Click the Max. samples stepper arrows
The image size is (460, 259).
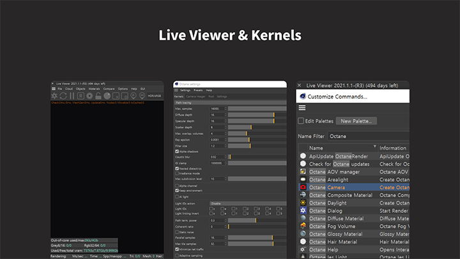[x=226, y=109]
